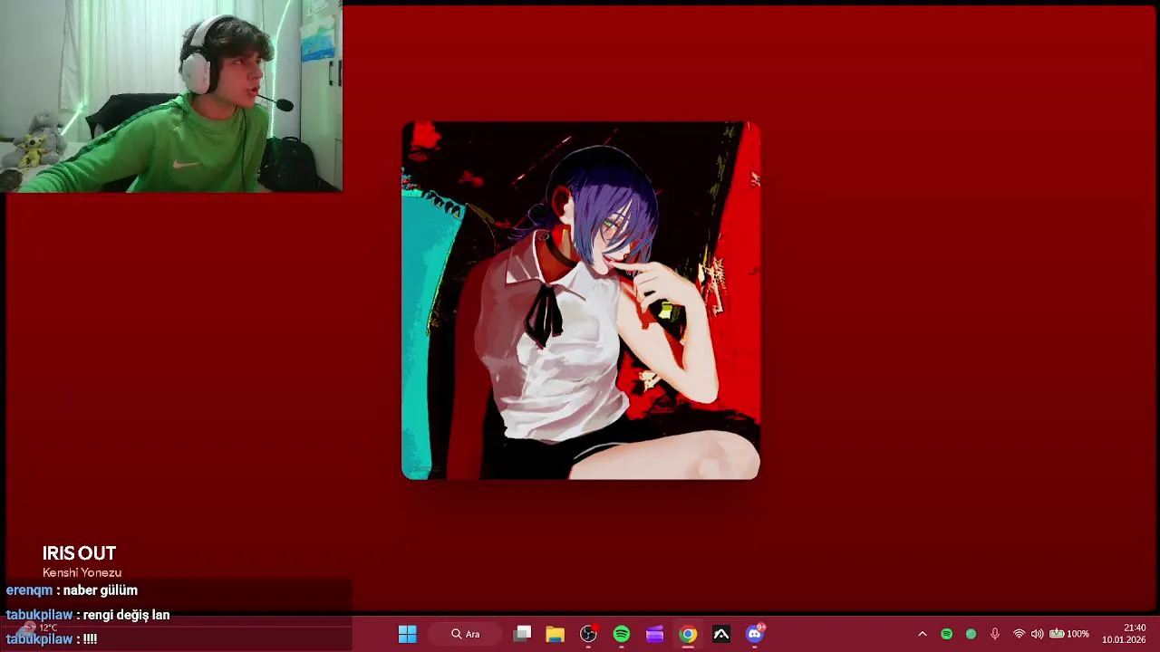Click the artist name Kenshi Yonezu
1160x652 pixels.
click(82, 572)
